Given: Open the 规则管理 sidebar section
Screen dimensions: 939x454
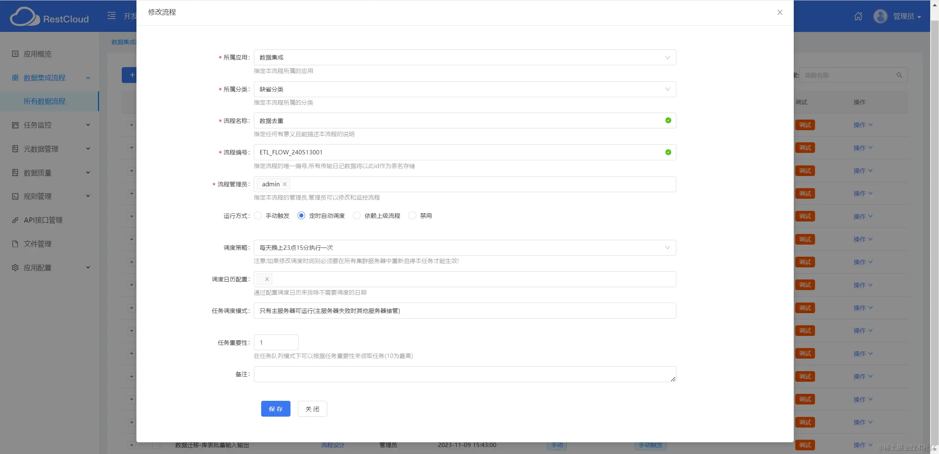Looking at the screenshot, I should pos(37,196).
